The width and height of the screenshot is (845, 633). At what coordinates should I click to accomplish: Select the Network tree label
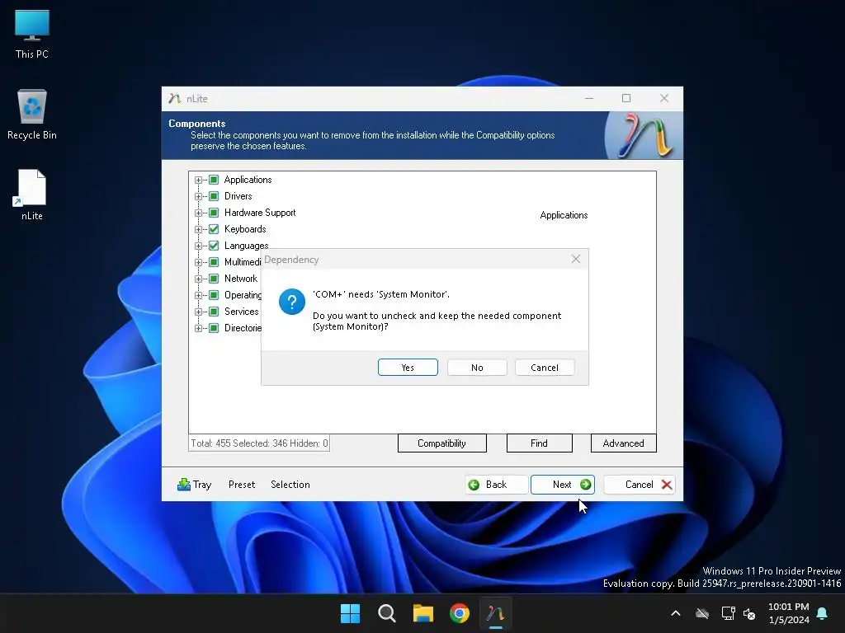[x=241, y=279]
